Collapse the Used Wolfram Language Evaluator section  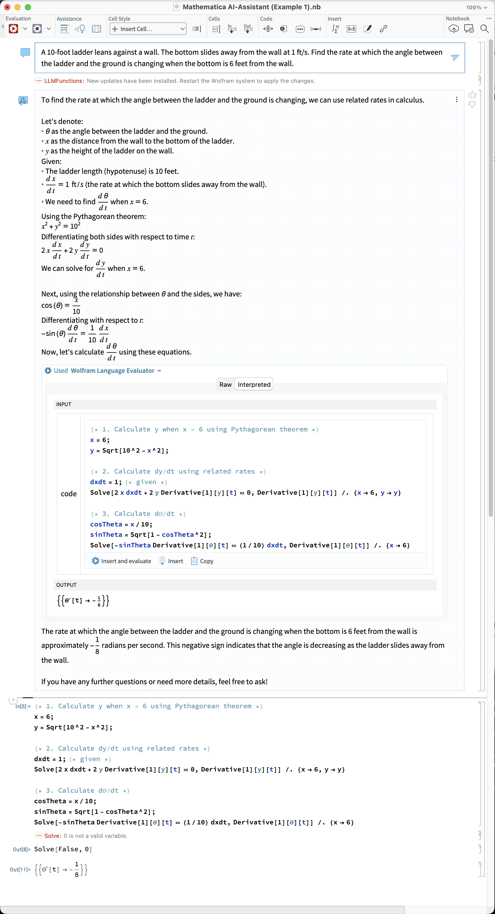159,371
